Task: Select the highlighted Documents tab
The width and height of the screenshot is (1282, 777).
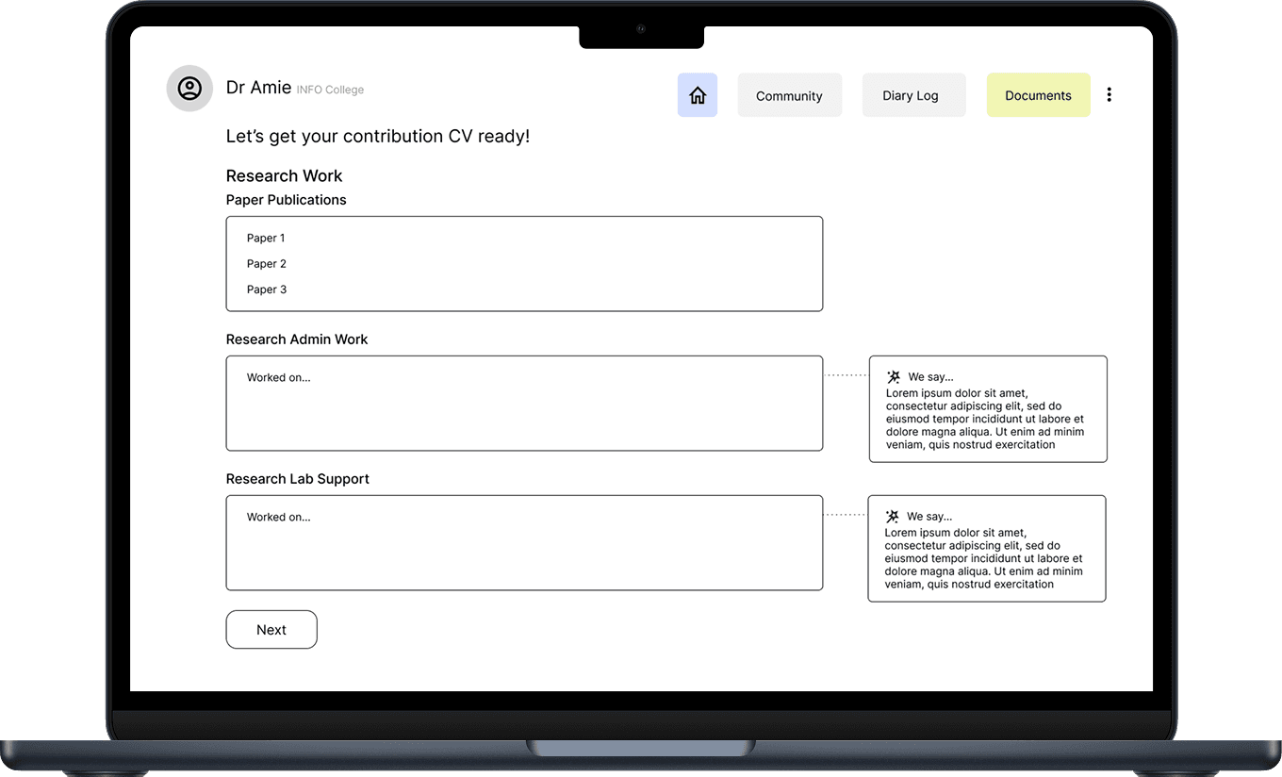Action: click(1038, 94)
